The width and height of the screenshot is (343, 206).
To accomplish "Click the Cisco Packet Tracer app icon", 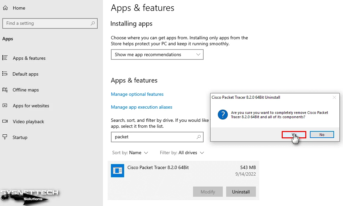I will click(x=117, y=171).
